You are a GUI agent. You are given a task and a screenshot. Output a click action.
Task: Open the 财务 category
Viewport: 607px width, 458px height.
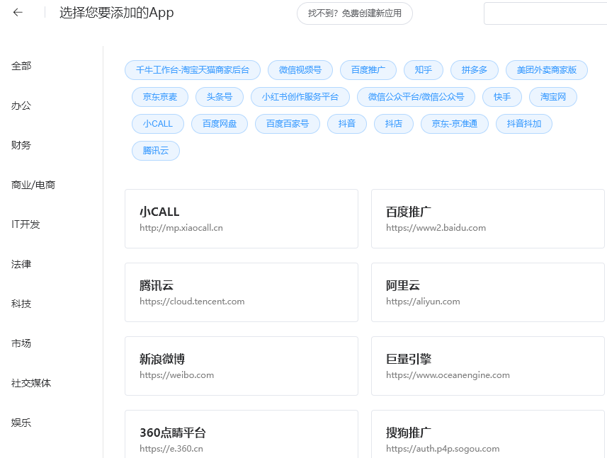coord(21,145)
